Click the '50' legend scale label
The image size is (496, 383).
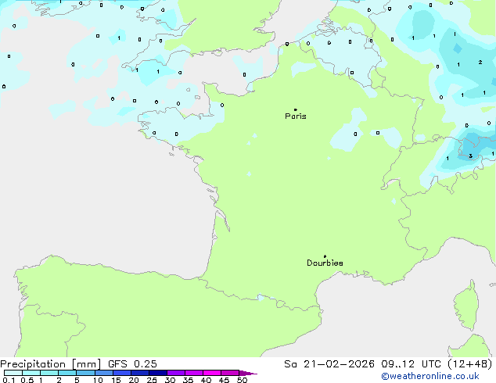point(242,380)
